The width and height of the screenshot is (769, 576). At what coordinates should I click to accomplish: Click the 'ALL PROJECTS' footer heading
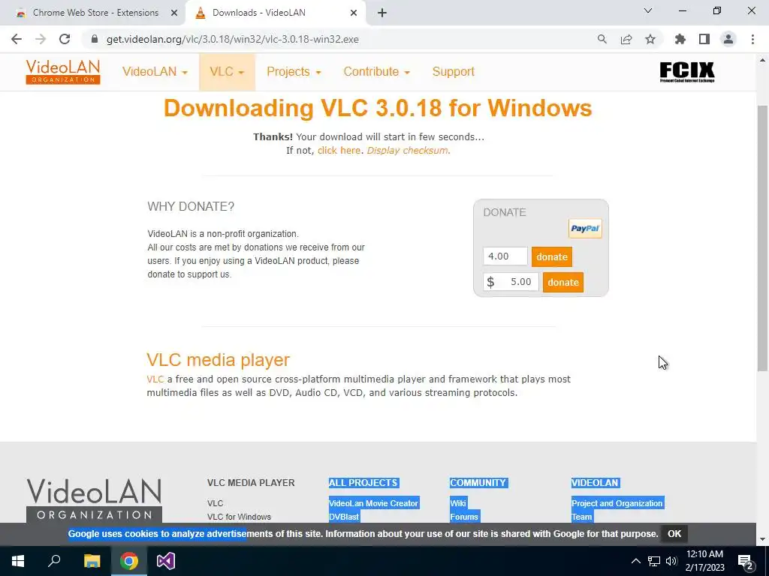tap(363, 482)
